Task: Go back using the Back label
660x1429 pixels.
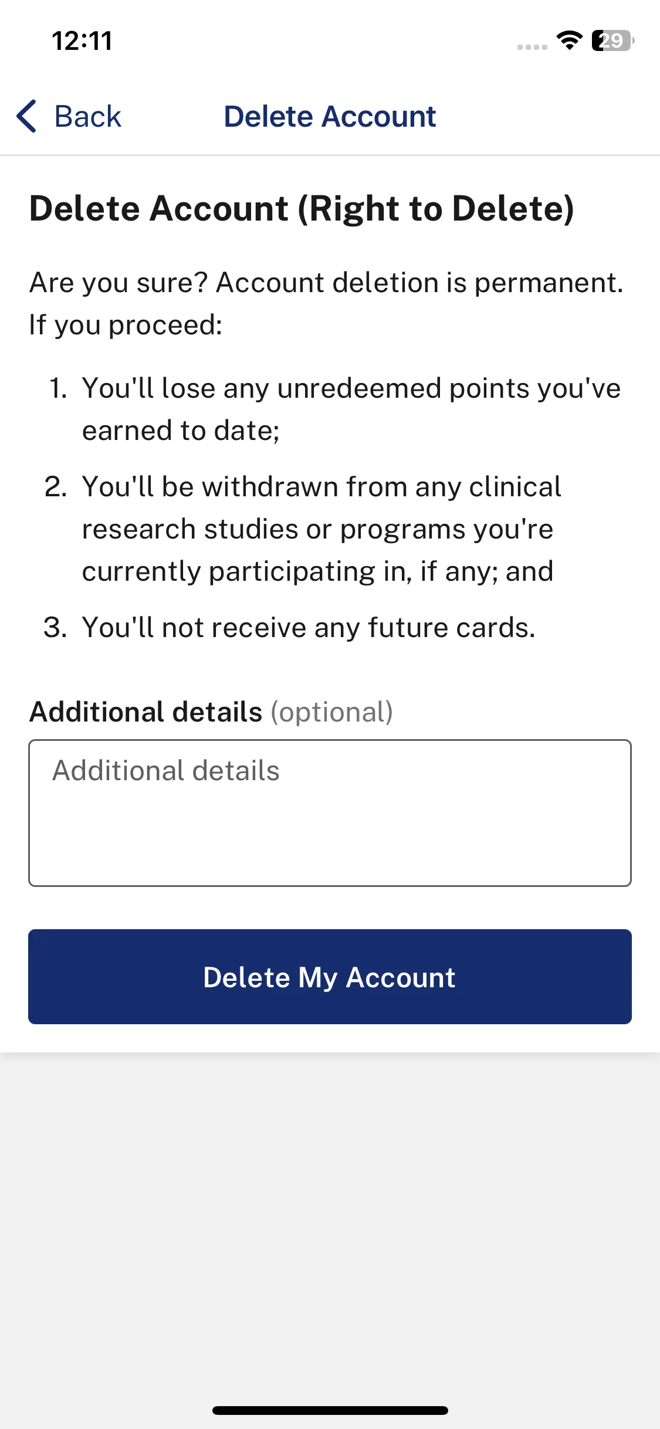Action: click(88, 116)
